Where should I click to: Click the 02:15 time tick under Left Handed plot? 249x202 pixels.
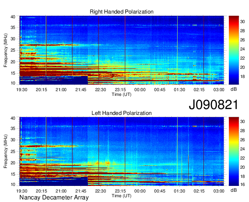click(x=199, y=191)
